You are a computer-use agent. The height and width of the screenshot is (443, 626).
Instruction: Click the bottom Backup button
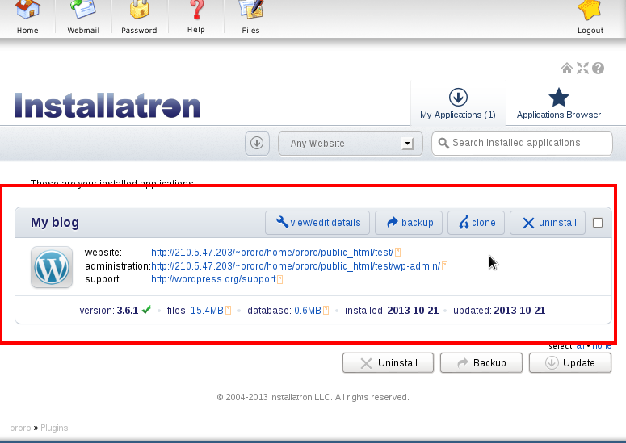point(481,363)
